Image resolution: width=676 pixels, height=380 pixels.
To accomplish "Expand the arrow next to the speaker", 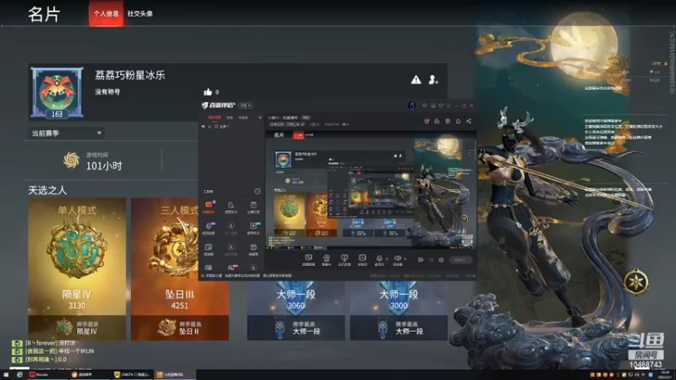I will click(x=405, y=259).
